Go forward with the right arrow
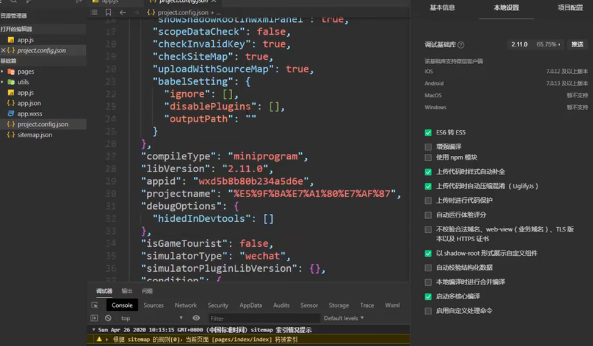The height and width of the screenshot is (346, 593). pos(136,12)
